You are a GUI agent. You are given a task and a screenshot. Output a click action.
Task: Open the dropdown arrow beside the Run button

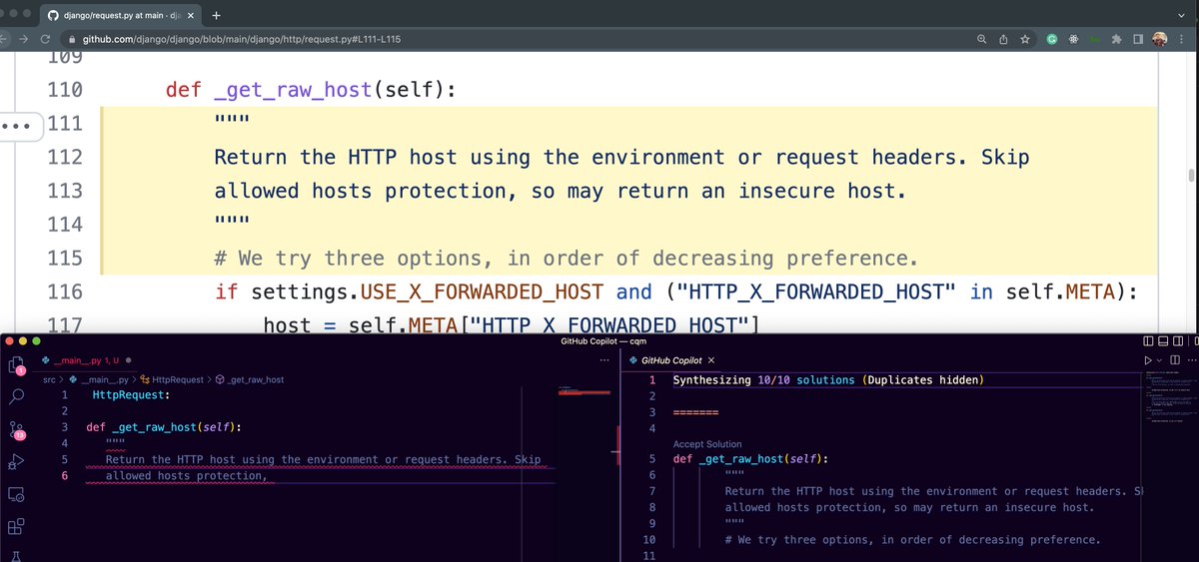pos(1159,360)
